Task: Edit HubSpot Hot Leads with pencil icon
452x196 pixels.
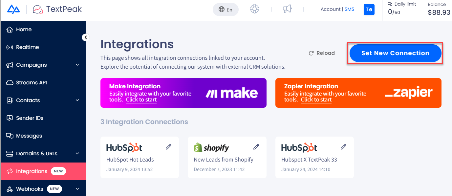Action: point(169,147)
